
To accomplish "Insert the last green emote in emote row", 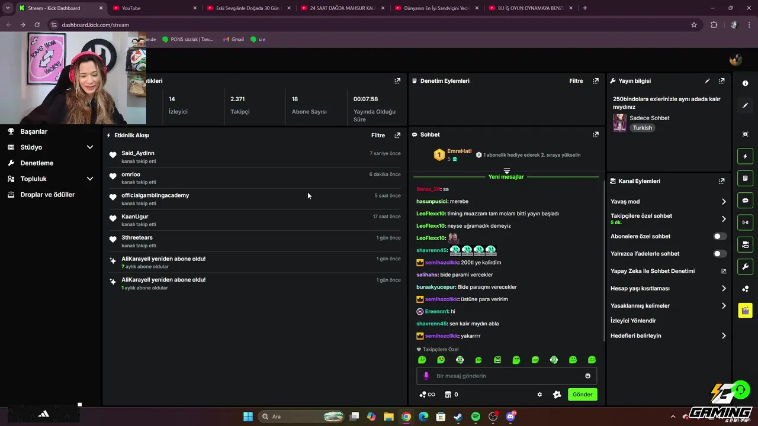I will click(x=592, y=360).
